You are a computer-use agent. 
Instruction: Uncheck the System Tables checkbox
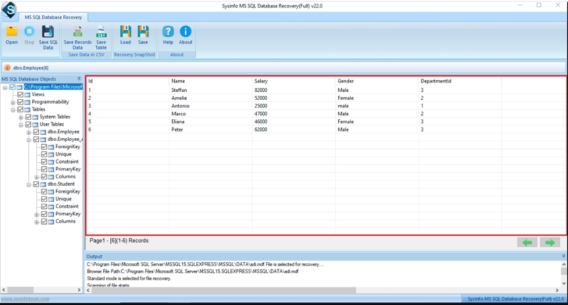(x=28, y=117)
